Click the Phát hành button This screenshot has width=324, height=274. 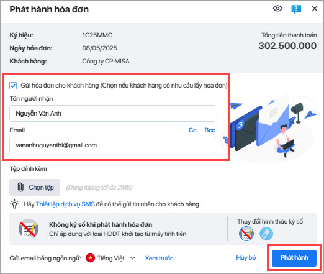click(x=294, y=258)
